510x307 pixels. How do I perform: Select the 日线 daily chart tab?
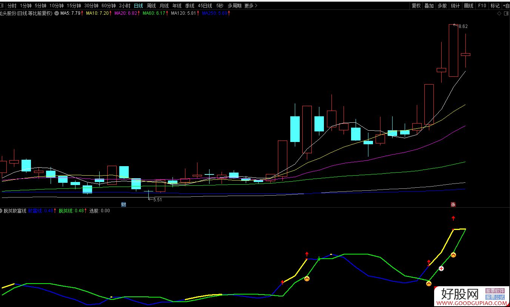pos(139,6)
